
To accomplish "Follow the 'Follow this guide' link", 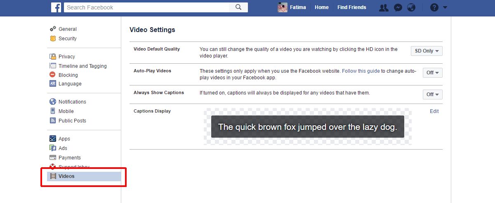I will (361, 71).
